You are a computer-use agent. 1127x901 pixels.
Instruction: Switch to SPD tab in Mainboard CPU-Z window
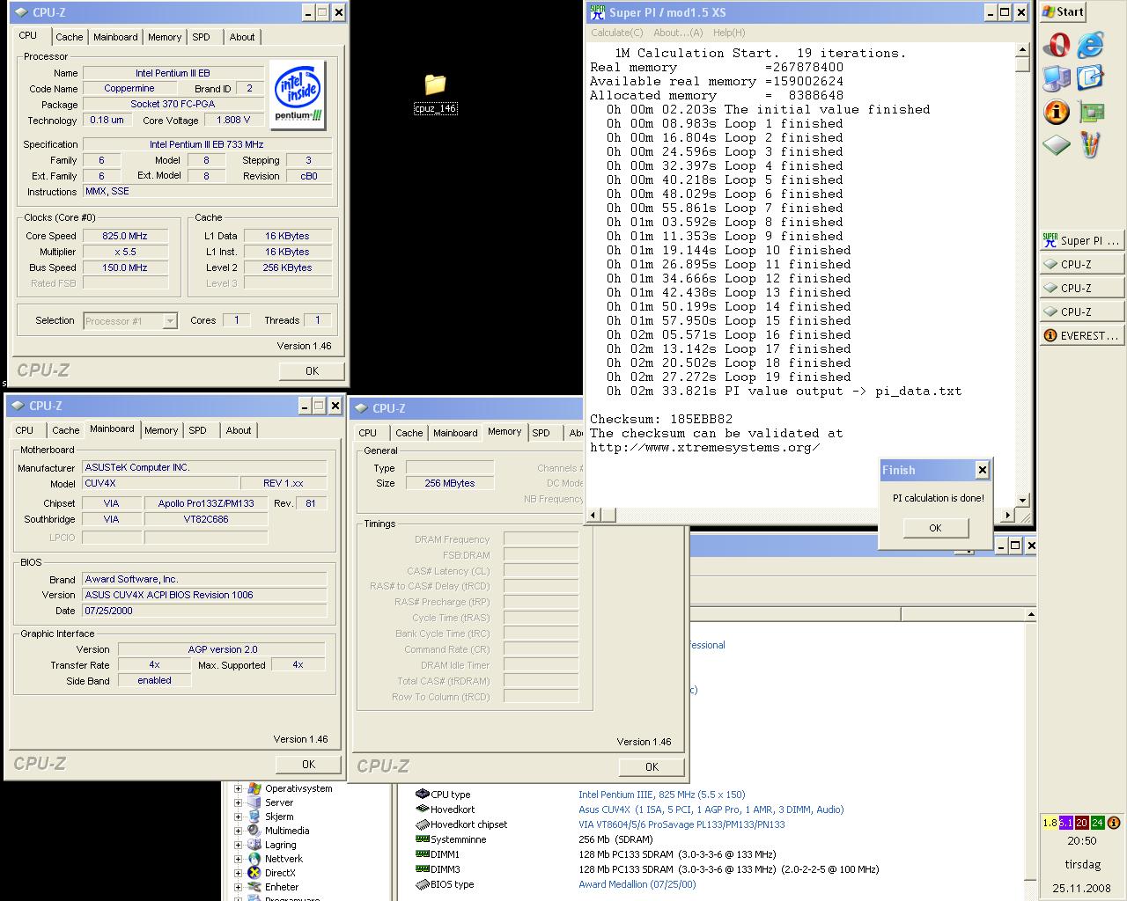198,430
